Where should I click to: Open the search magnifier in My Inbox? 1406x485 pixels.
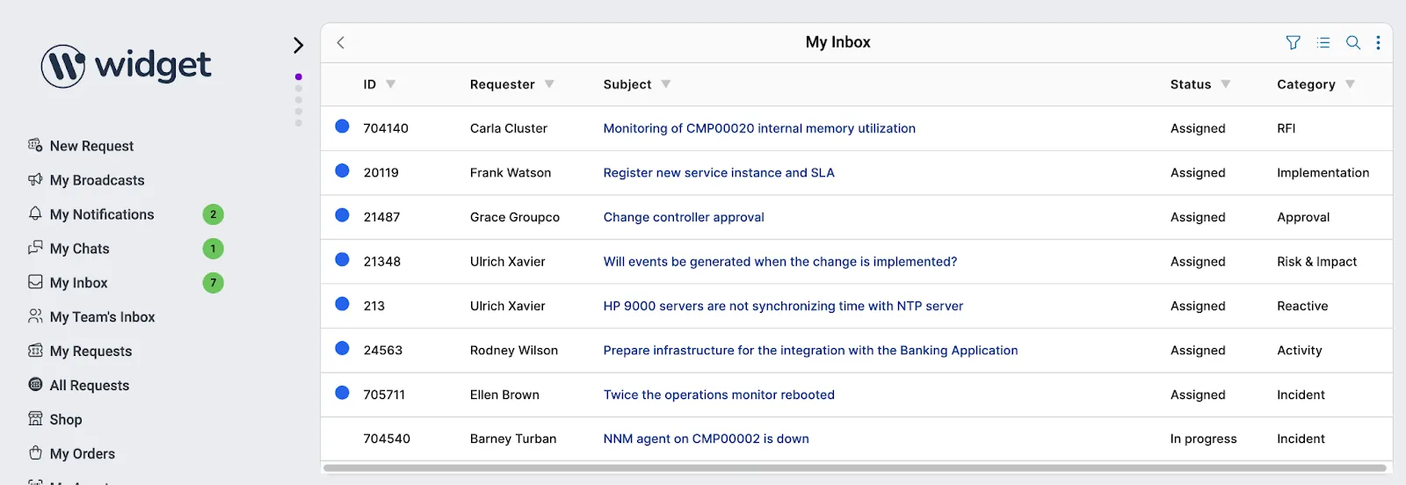click(1353, 42)
